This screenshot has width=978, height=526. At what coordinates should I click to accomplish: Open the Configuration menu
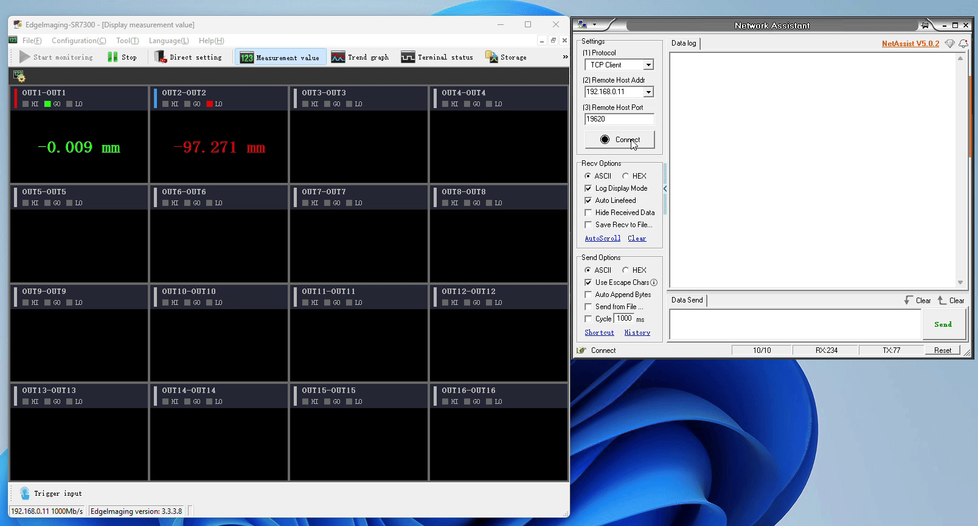tap(79, 41)
